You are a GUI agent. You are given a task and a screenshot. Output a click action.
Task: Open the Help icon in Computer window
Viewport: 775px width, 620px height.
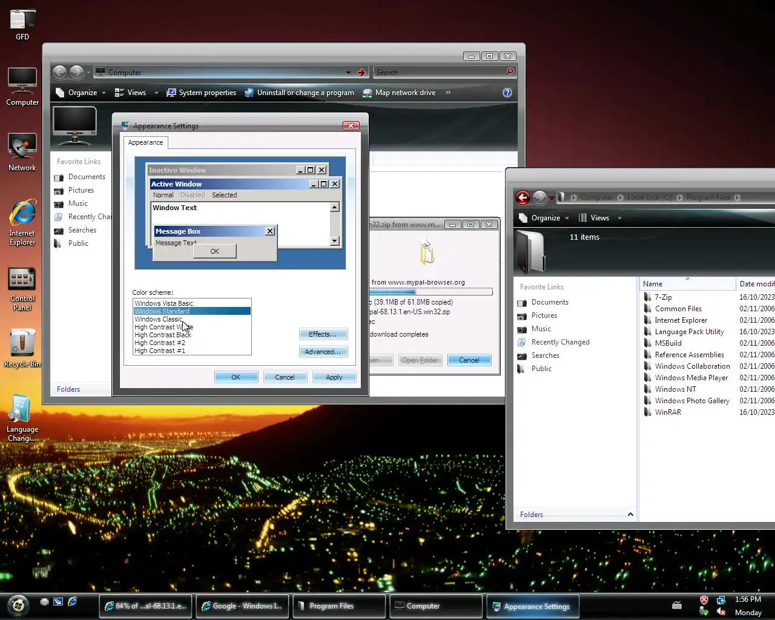507,93
